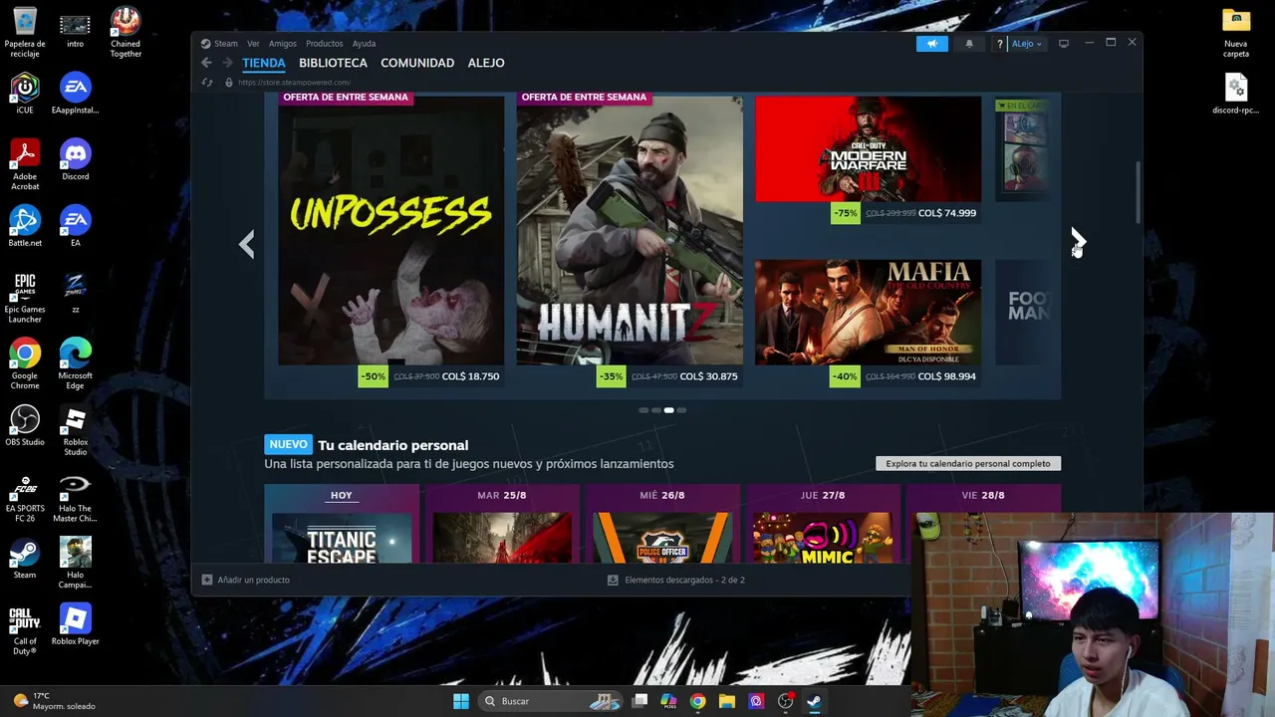Image resolution: width=1275 pixels, height=717 pixels.
Task: Open the Ayuda menu
Action: [x=364, y=44]
